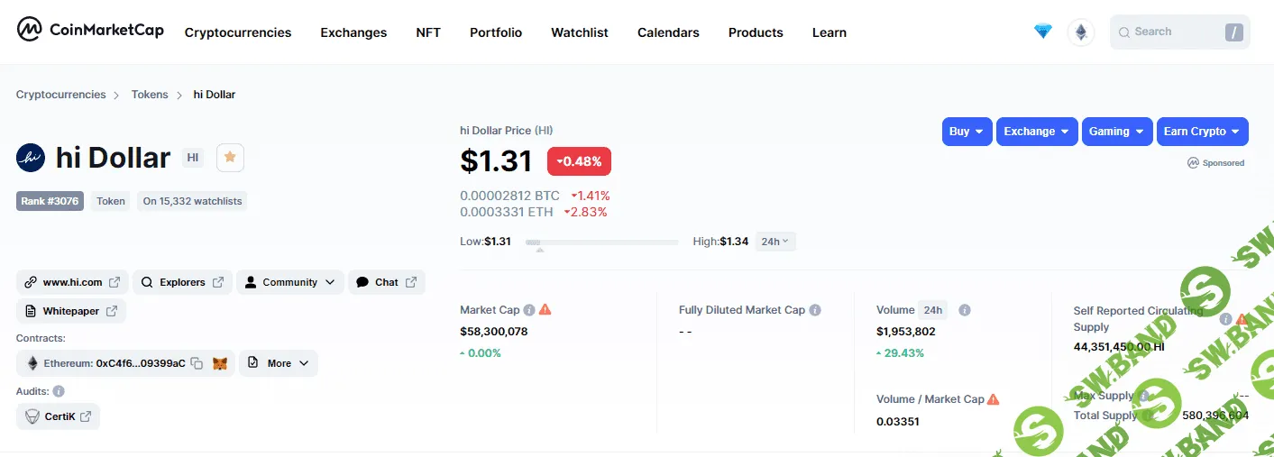Click the CoinMarketCap logo
This screenshot has height=457, width=1274.
[x=90, y=31]
